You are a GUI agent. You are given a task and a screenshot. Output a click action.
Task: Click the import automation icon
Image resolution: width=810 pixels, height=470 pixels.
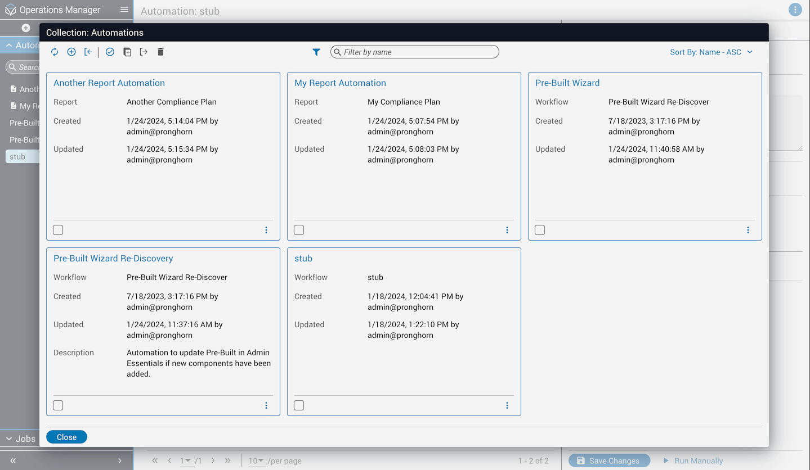point(88,52)
